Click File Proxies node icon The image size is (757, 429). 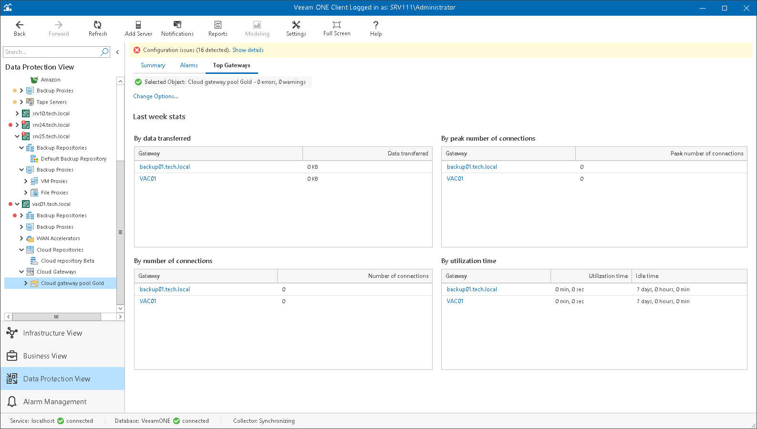pos(34,193)
